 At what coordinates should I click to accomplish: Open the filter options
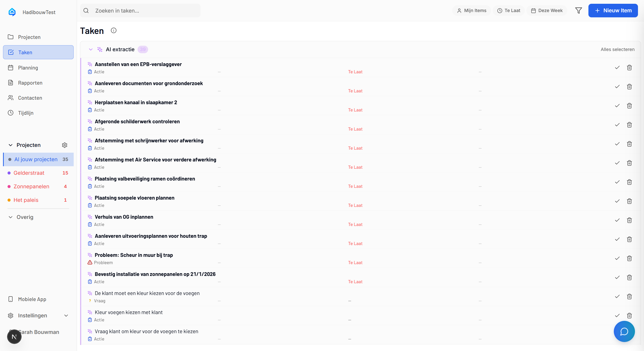[x=578, y=10]
